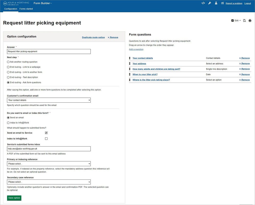Click the reorder arrows beside Your contact details
255x205 pixels.
(x=130, y=58)
